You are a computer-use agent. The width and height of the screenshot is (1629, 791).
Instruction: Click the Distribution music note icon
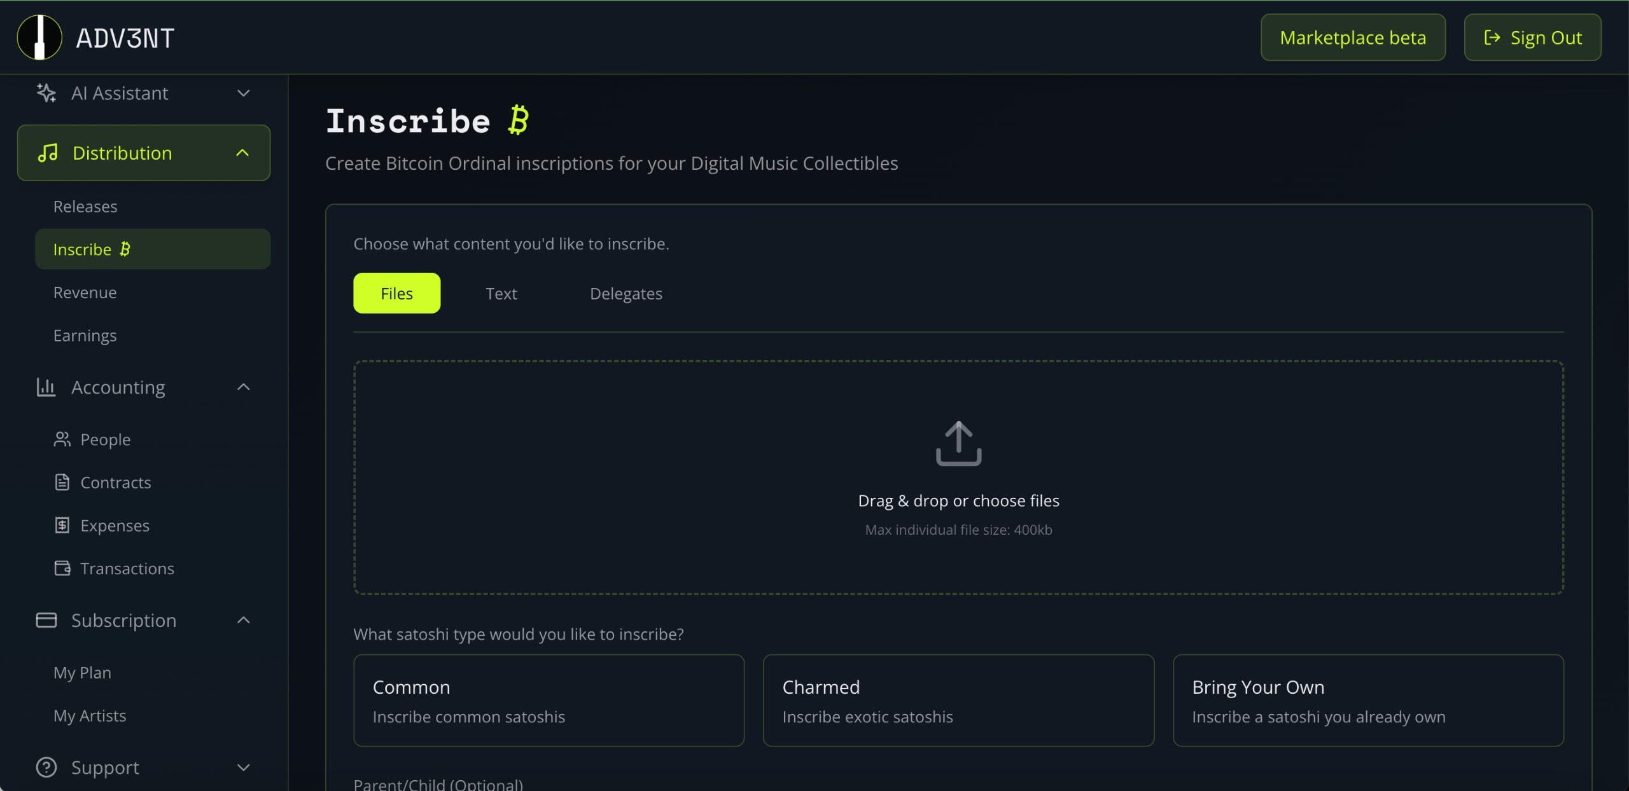click(x=48, y=153)
